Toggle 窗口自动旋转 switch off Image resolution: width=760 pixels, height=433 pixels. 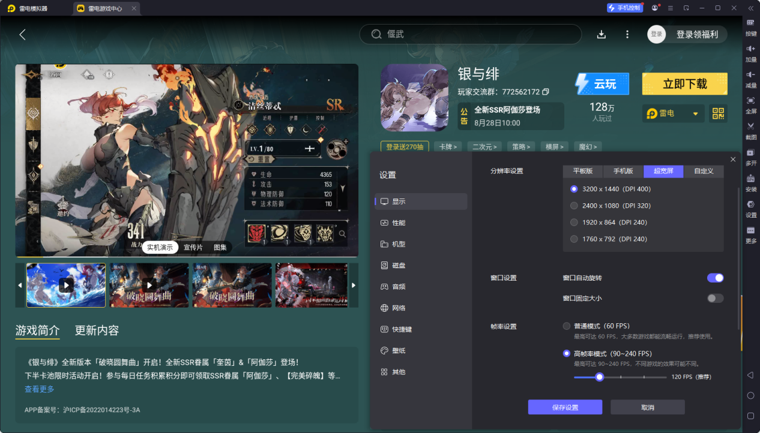(x=715, y=278)
